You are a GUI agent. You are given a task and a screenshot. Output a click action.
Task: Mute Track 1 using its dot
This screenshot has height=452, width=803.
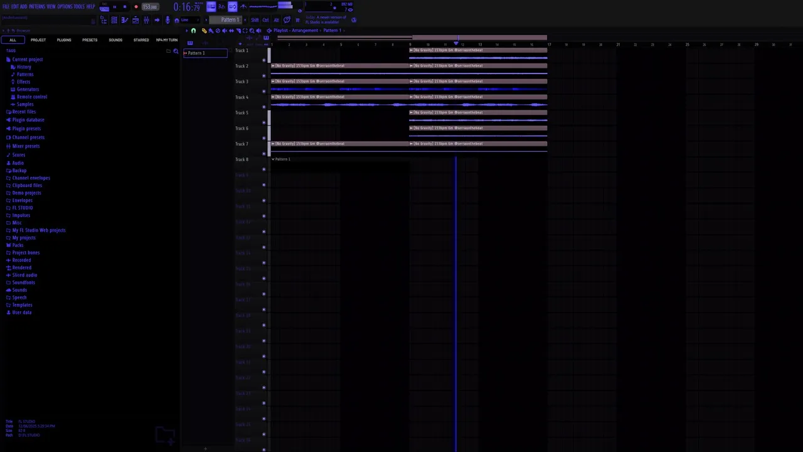pos(264,60)
